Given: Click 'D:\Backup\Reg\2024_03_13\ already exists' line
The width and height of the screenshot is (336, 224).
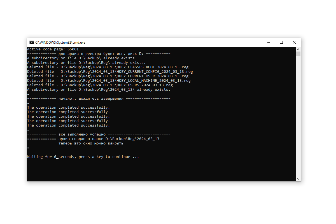Looking at the screenshot, I should (99, 90).
